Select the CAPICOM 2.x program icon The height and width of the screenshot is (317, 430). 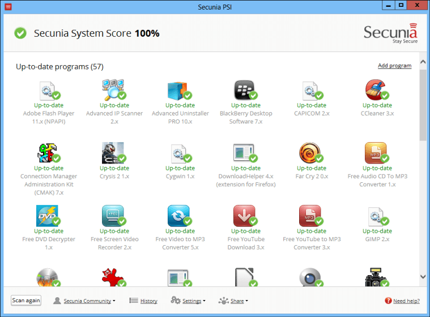(312, 91)
